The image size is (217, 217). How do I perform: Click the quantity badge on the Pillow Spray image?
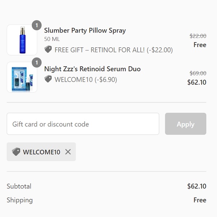pos(37,26)
